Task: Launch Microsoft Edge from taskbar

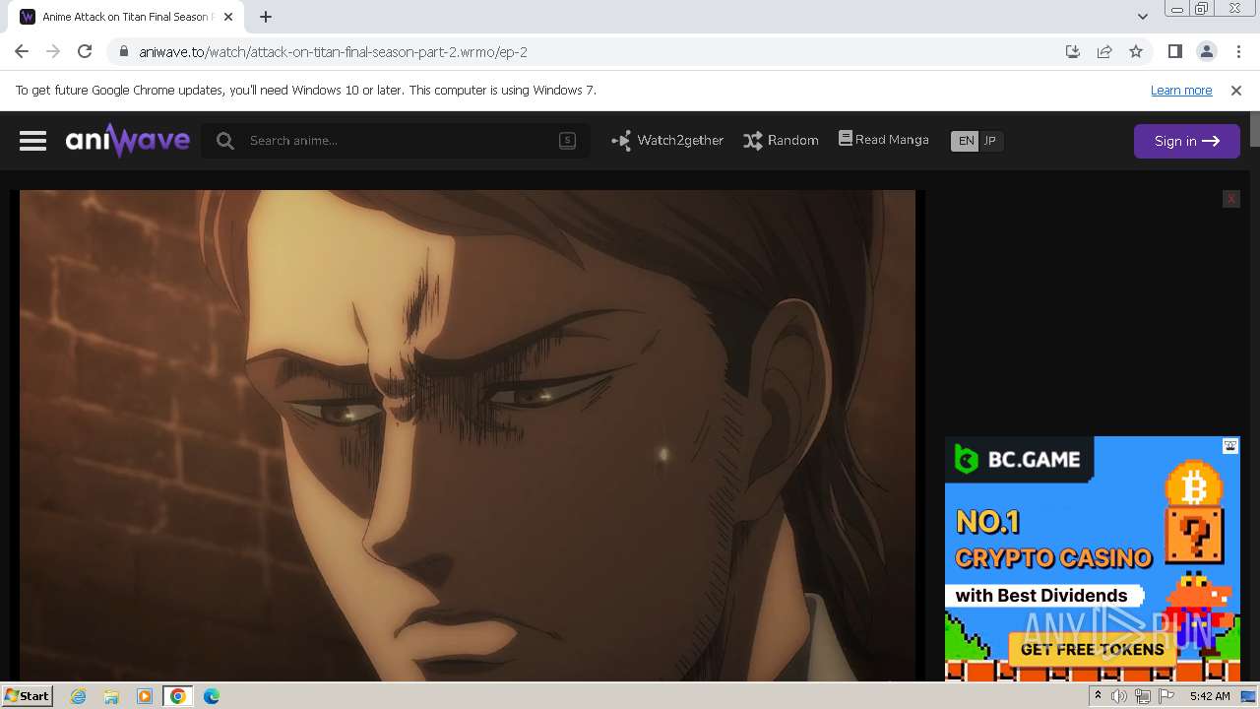Action: point(211,696)
